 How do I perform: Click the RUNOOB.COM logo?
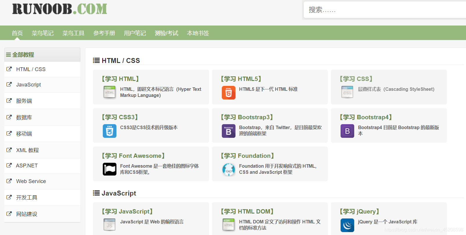click(x=60, y=9)
